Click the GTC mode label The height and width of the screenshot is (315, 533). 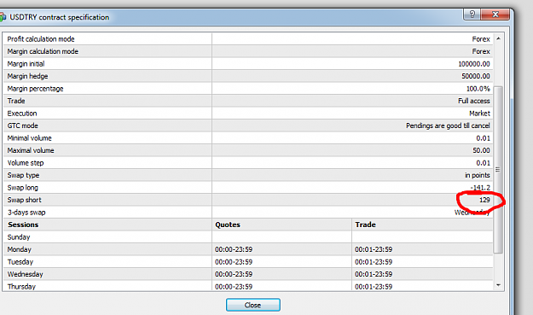[x=22, y=125]
